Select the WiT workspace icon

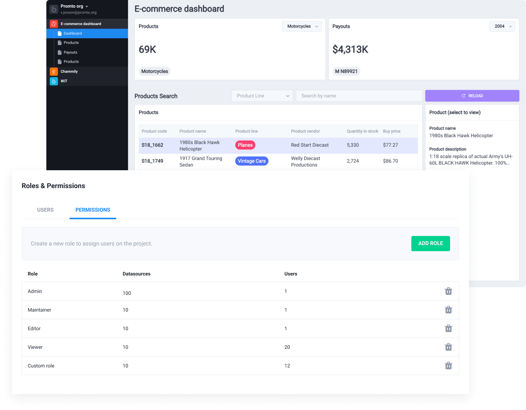(54, 81)
